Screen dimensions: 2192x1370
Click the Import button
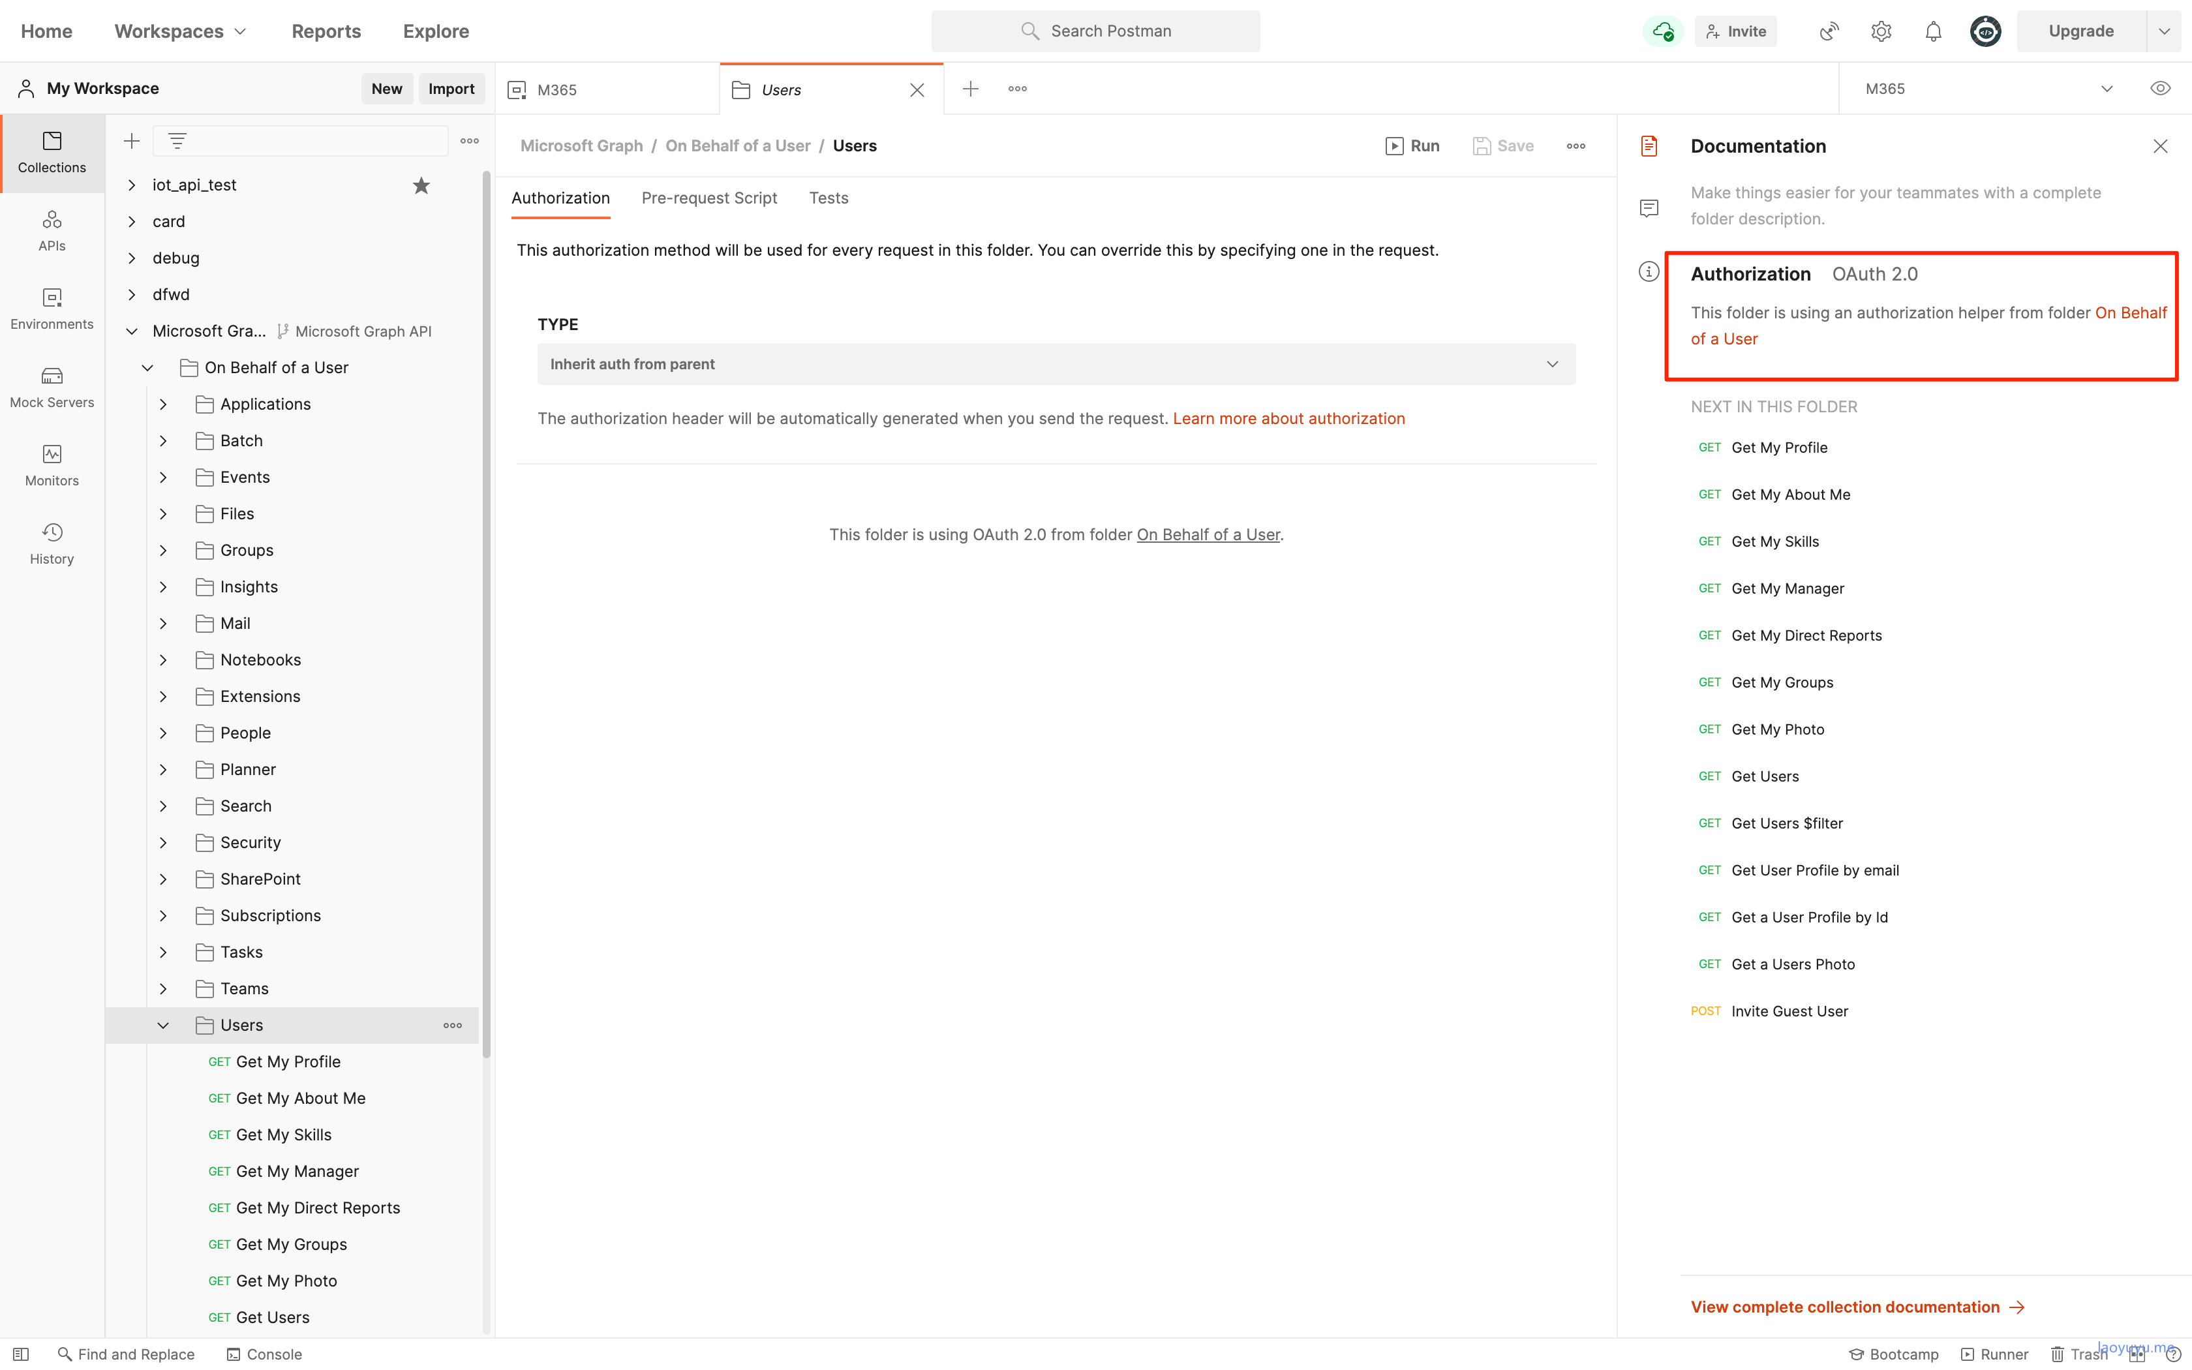pyautogui.click(x=451, y=88)
